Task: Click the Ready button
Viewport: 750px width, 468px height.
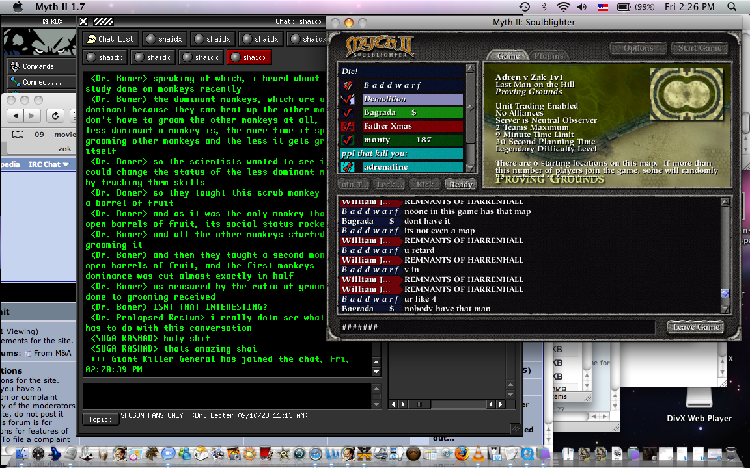Action: [x=461, y=185]
